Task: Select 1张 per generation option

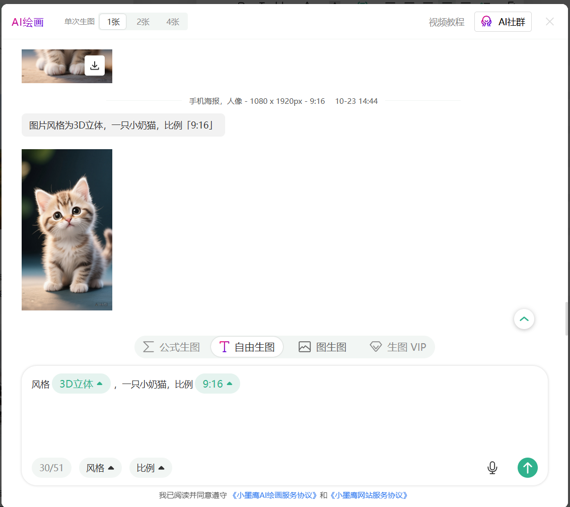Action: click(113, 22)
